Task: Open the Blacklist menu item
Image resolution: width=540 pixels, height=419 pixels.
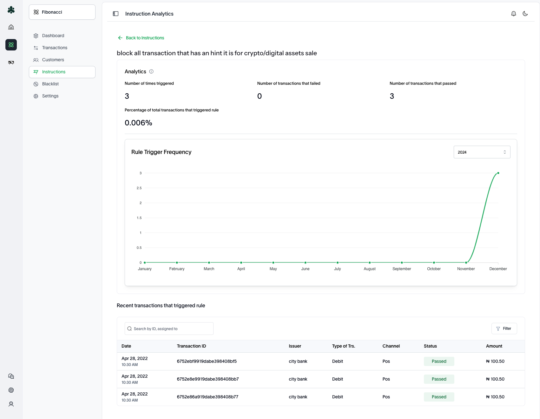Action: tap(50, 84)
